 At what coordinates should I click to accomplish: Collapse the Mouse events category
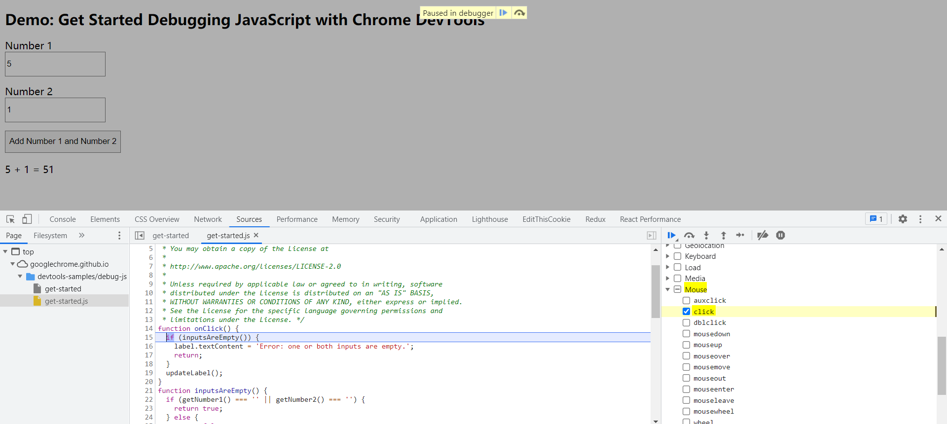click(x=667, y=289)
